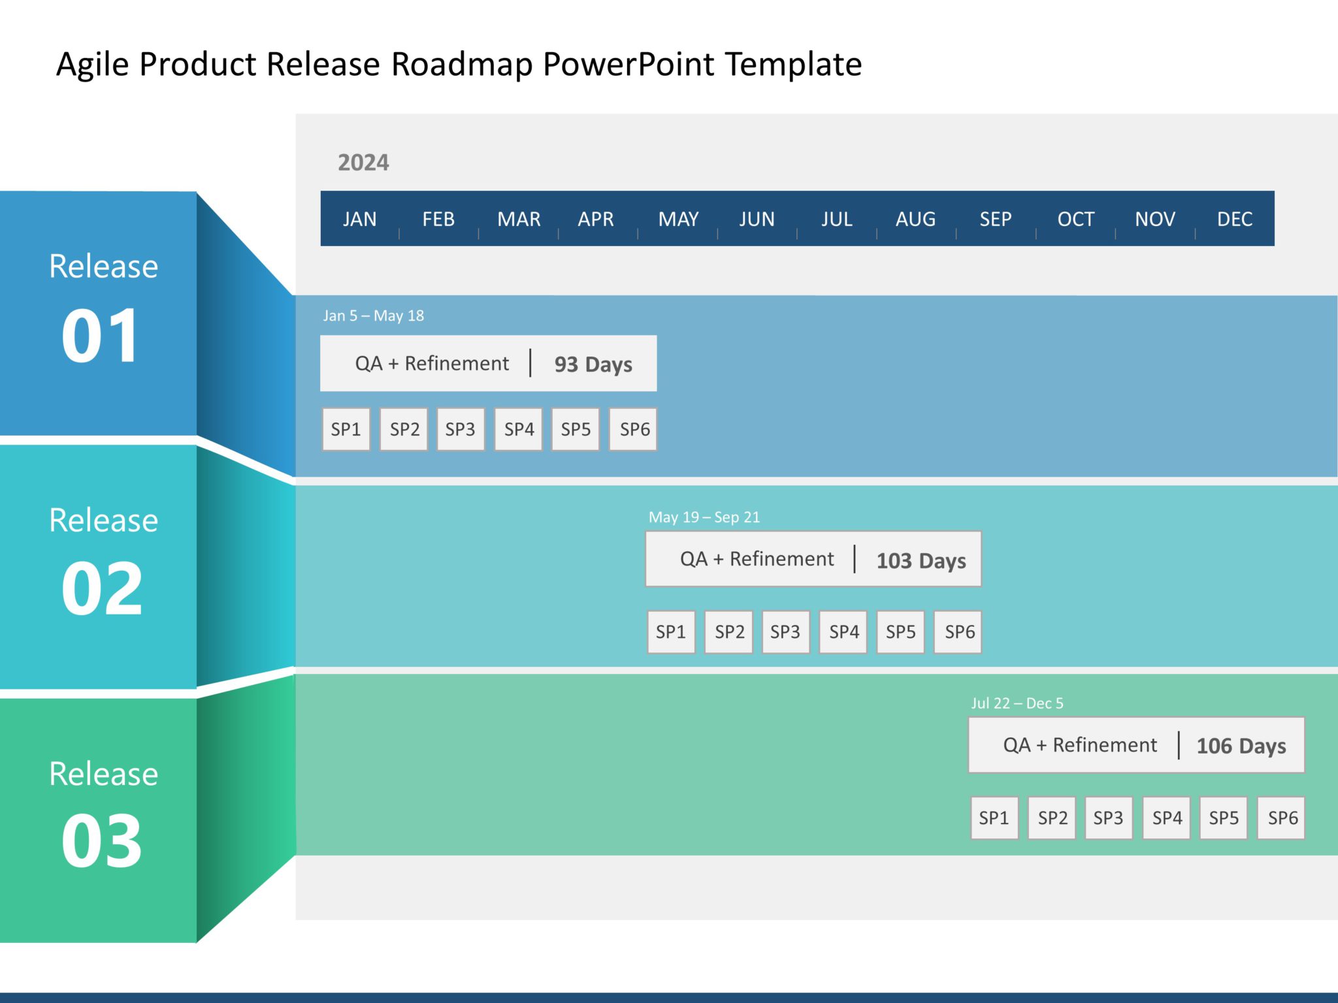Select SP5 box in Release 02 row

(x=900, y=632)
